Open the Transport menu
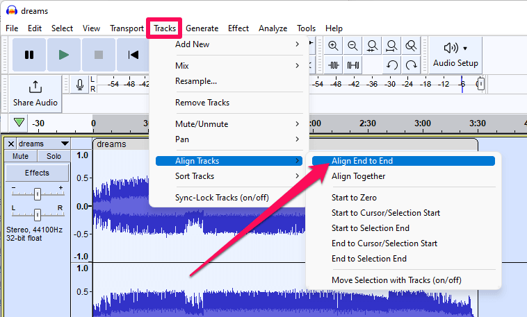Image resolution: width=527 pixels, height=317 pixels. click(x=127, y=28)
